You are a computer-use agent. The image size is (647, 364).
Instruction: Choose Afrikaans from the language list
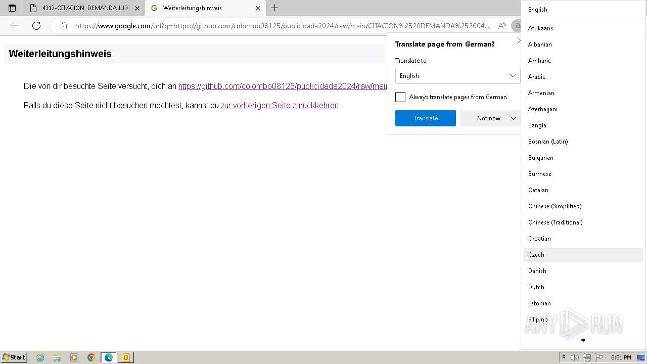tap(583, 28)
